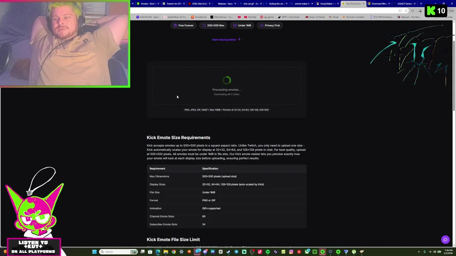The height and width of the screenshot is (256, 456).
Task: Open the AGFY + Download bookmark
Action: pos(289,17)
